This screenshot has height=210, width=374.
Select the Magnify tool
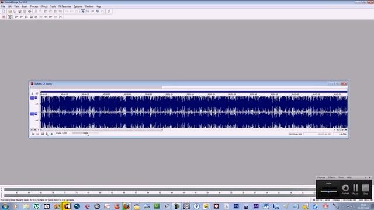pos(88,12)
